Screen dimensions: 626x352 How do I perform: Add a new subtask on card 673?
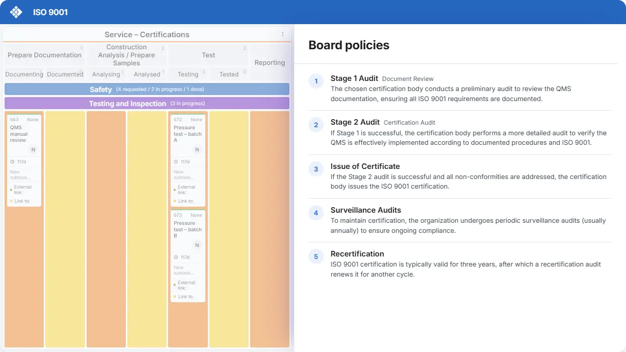[184, 270]
